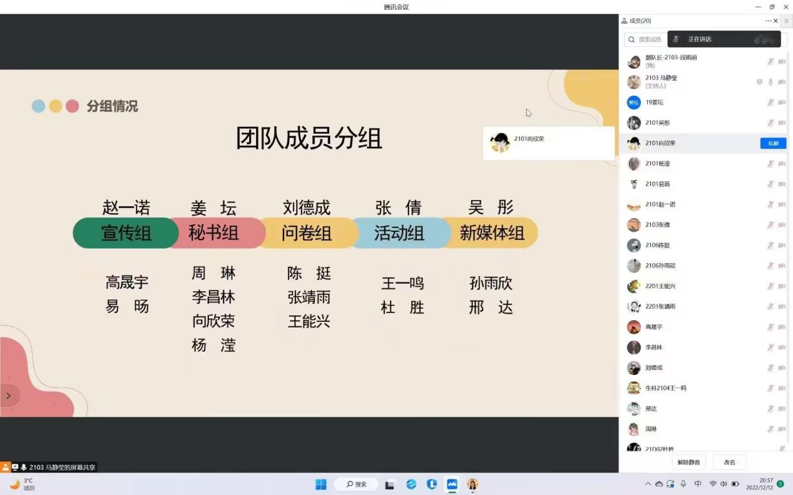Click the orange member icon in sharing bar
The height and width of the screenshot is (495, 793).
tap(5, 467)
